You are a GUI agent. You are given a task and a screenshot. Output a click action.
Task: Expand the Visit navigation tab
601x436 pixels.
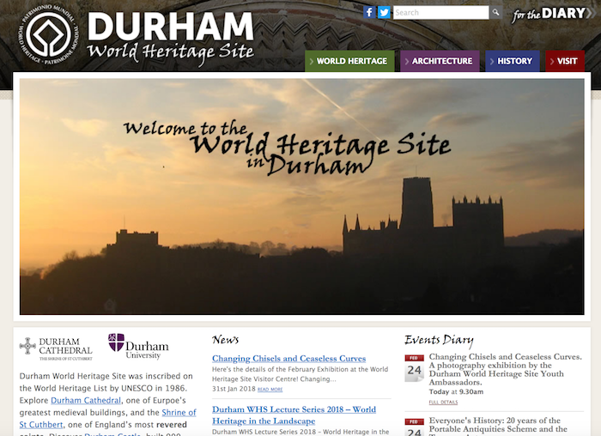tap(565, 61)
